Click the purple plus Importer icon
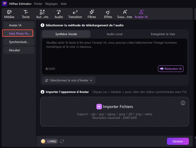This screenshot has width=196, height=148. click(99, 107)
